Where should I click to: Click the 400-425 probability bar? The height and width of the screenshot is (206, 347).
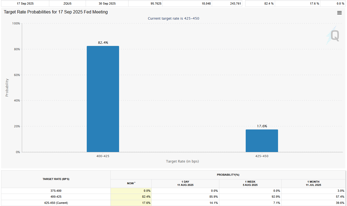tap(103, 99)
